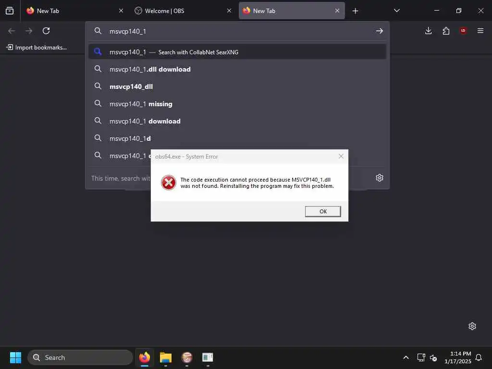
Task: Close the first New Tab tab
Action: pyautogui.click(x=121, y=11)
